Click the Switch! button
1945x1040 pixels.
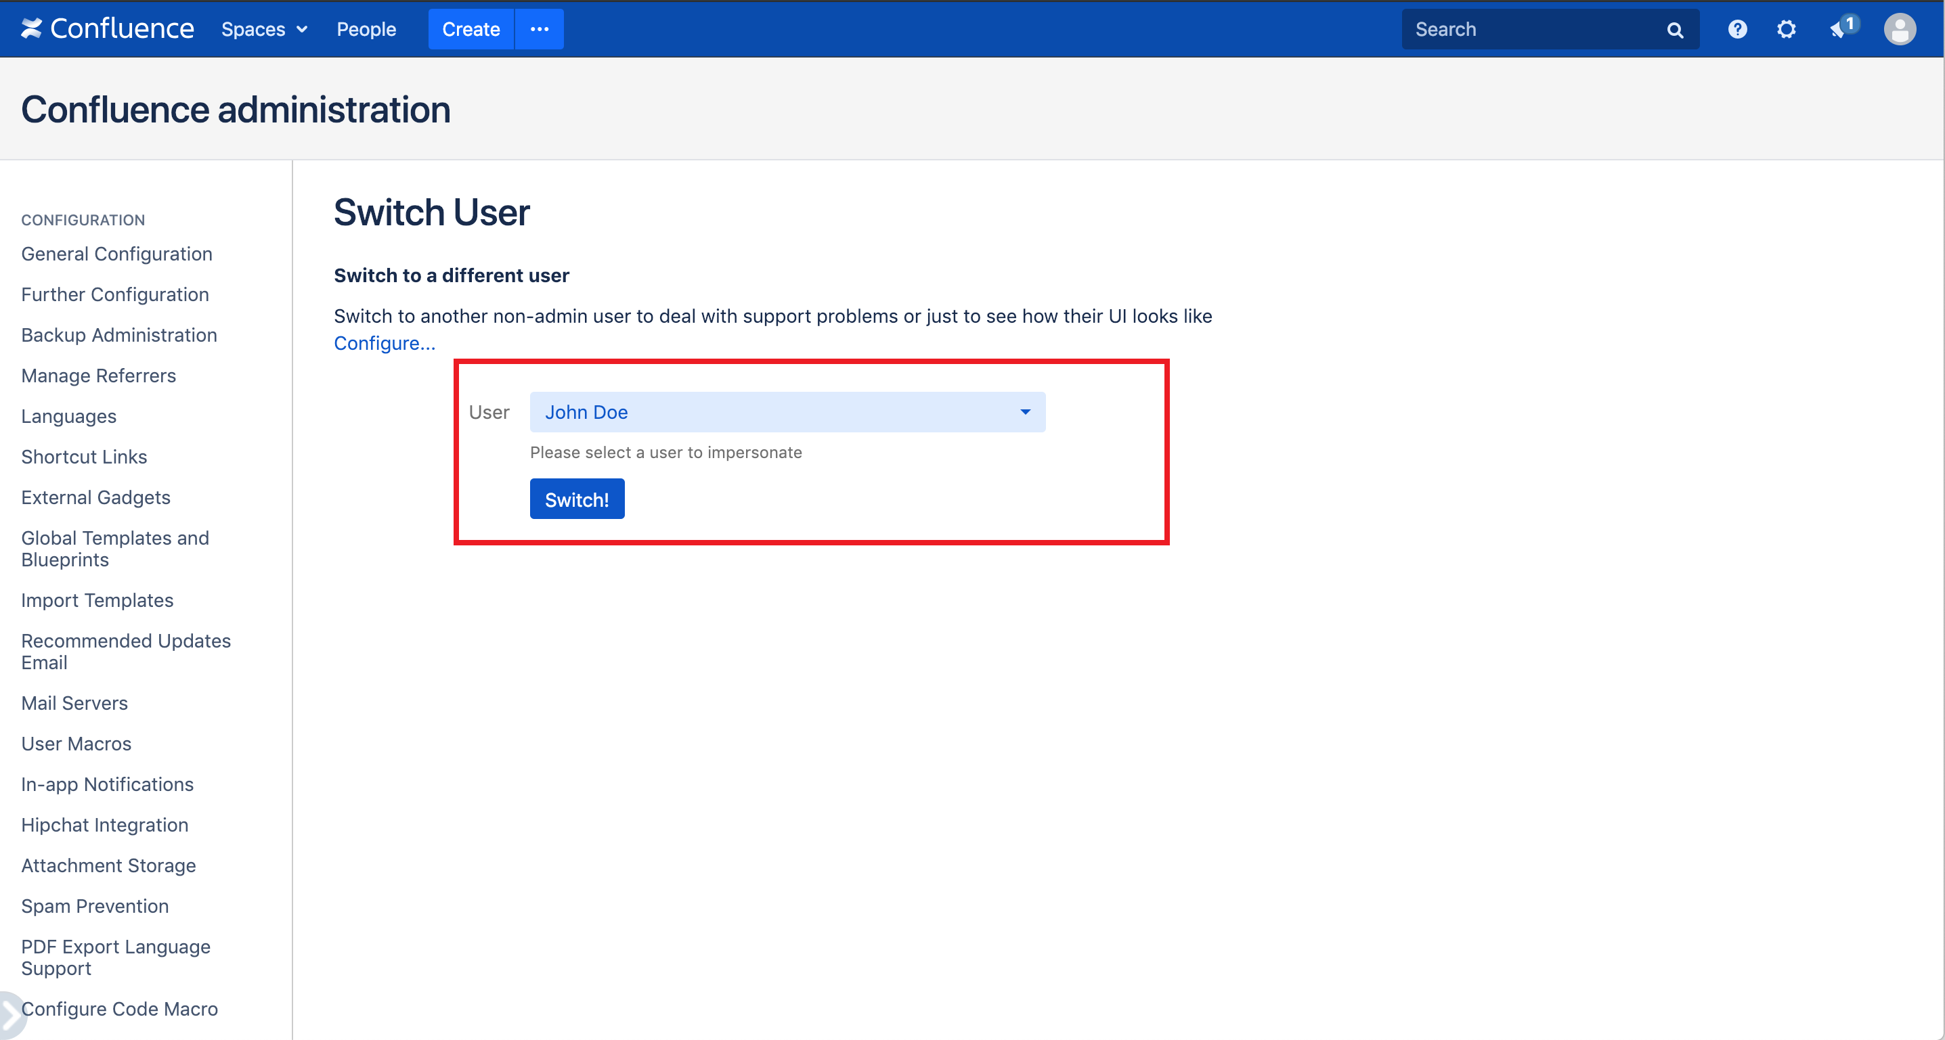pos(577,499)
